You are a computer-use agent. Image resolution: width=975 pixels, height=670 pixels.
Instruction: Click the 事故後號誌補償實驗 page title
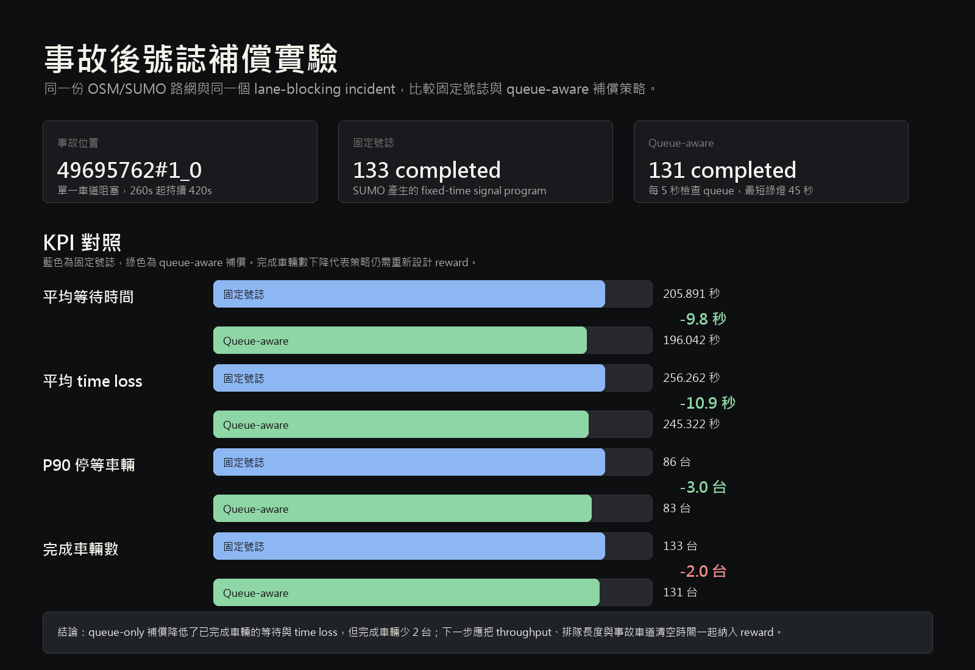[191, 59]
